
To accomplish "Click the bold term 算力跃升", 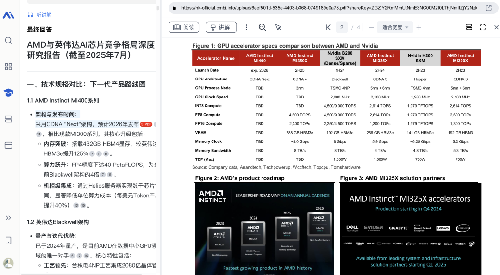I will pyautogui.click(x=55, y=165).
